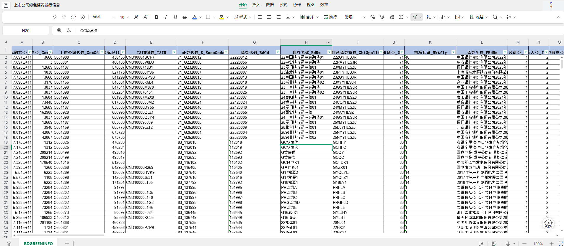This screenshot has width=564, height=246.
Task: Click the vertical alignment icon
Action: pos(288,17)
